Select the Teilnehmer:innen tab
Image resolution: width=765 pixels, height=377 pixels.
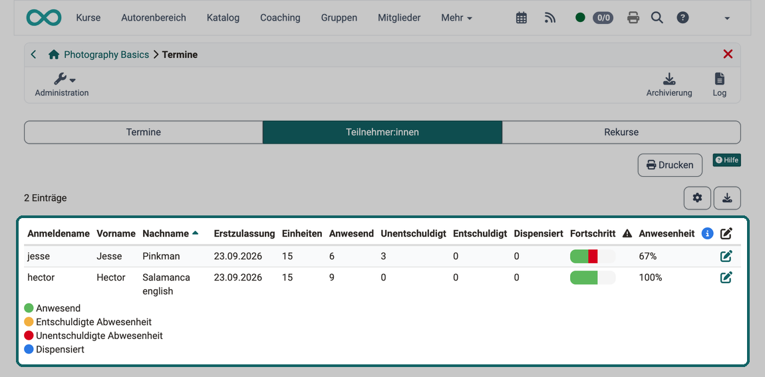click(382, 132)
